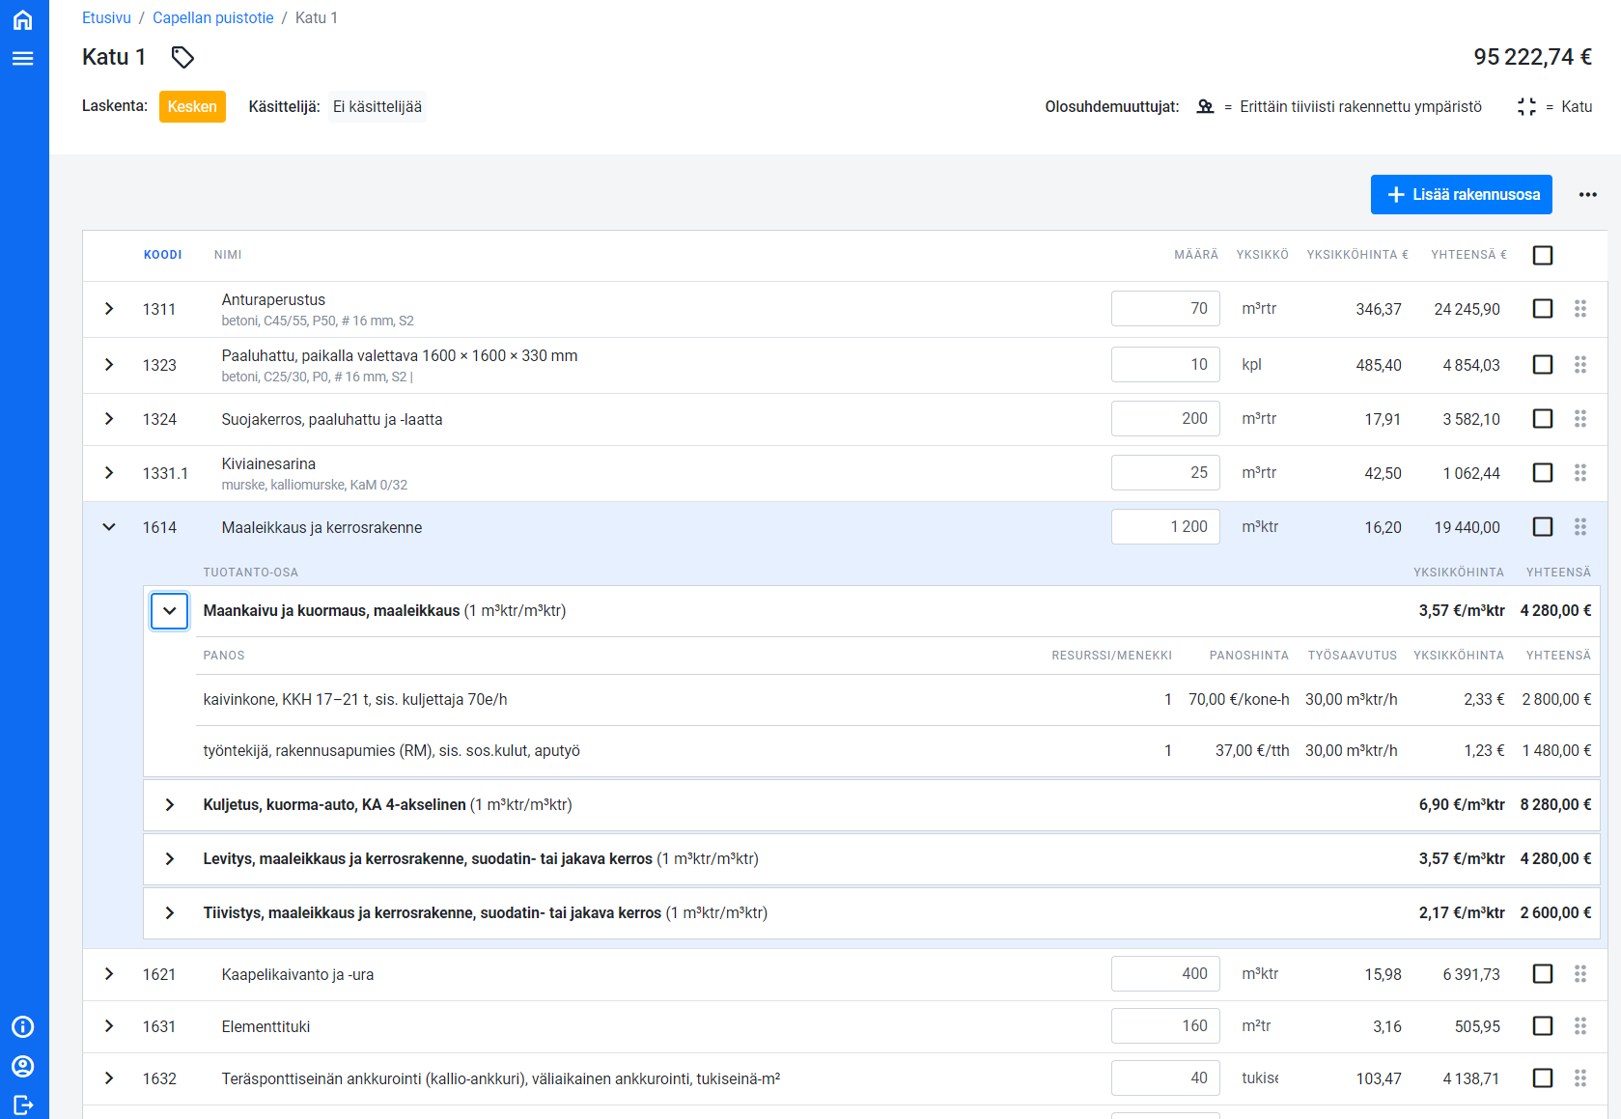Go to Etusivu breadcrumb link
Image resolution: width=1621 pixels, height=1119 pixels.
click(106, 18)
